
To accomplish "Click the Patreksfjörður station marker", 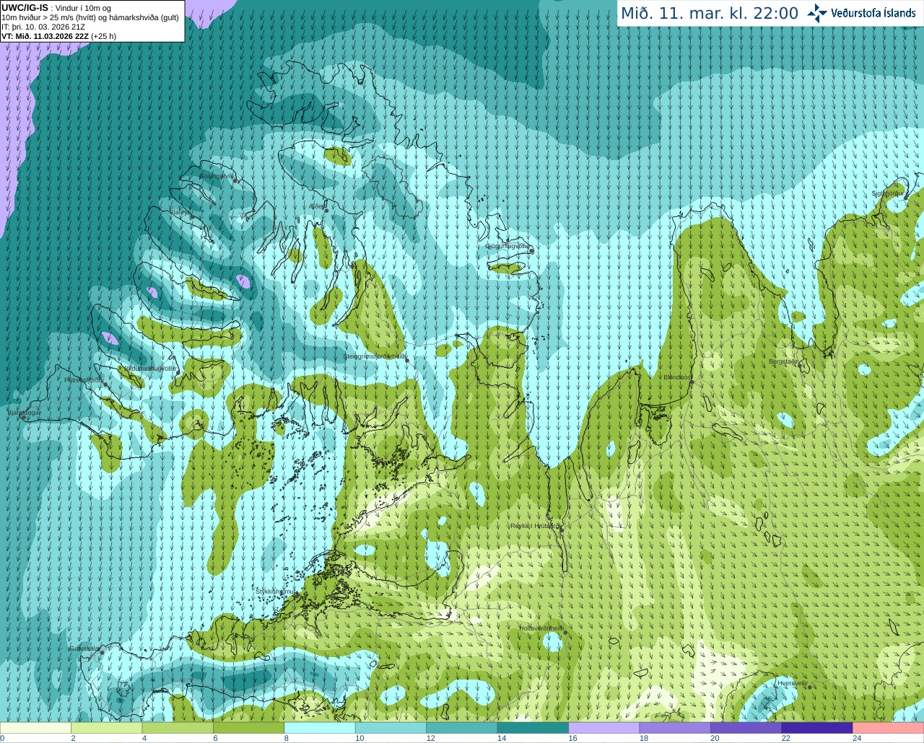I will pos(105,384).
